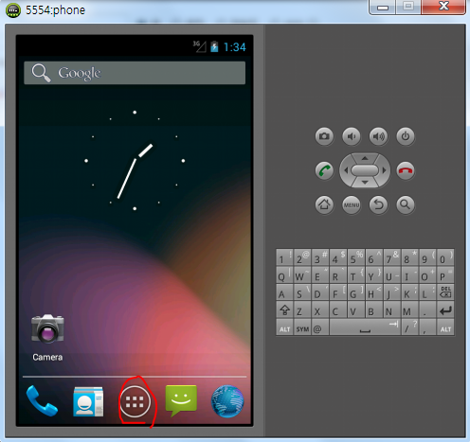Click the volume up hardware button

pos(378,136)
